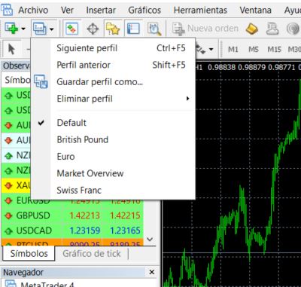Switch to the Gráfico de tick tab

(x=92, y=254)
